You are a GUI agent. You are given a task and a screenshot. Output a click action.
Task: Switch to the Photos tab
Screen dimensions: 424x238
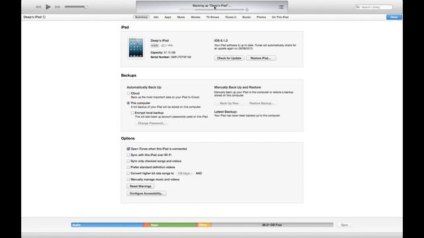[x=261, y=17]
